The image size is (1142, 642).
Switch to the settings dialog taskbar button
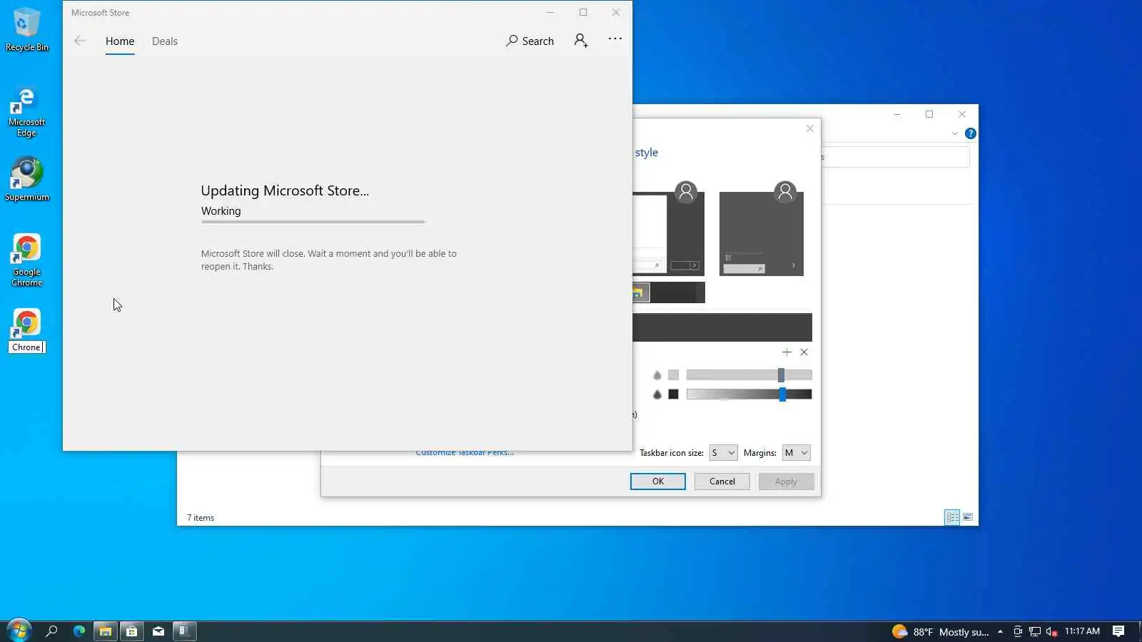click(x=184, y=631)
